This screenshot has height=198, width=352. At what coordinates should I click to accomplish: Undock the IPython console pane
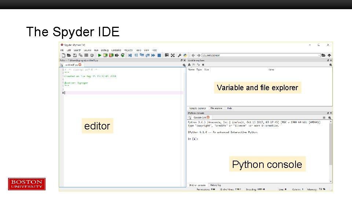pos(328,113)
